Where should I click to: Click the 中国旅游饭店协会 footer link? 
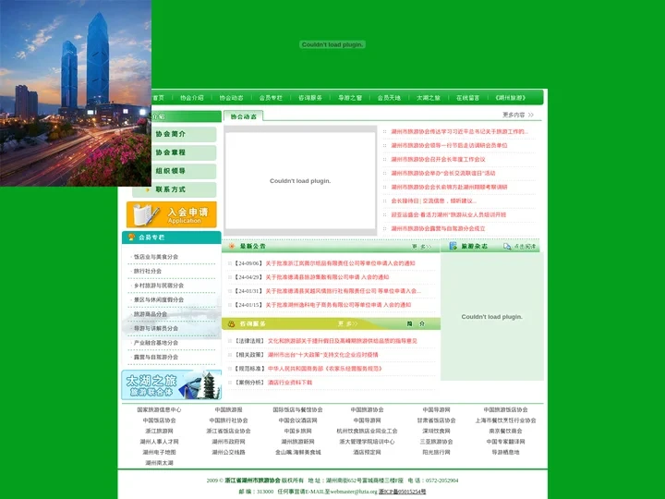[x=505, y=410]
